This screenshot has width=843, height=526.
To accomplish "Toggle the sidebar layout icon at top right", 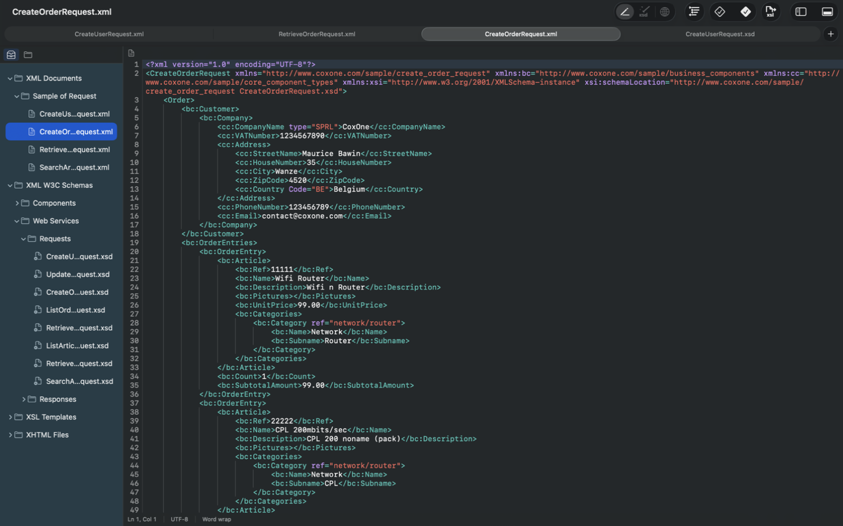I will coord(801,11).
